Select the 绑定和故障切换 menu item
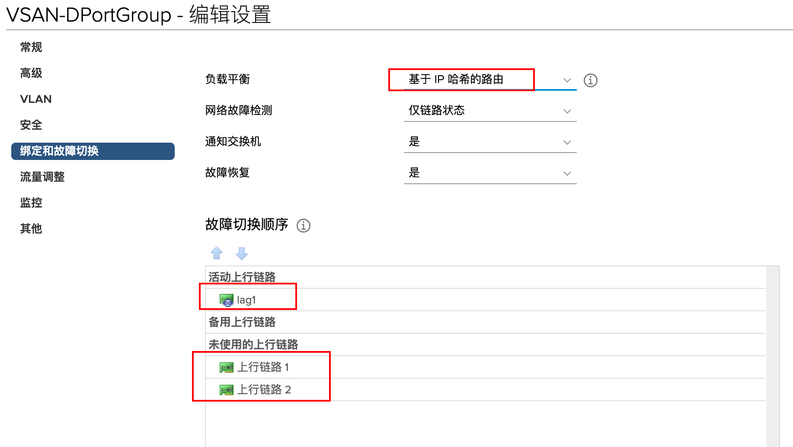The image size is (793, 447). [x=93, y=151]
